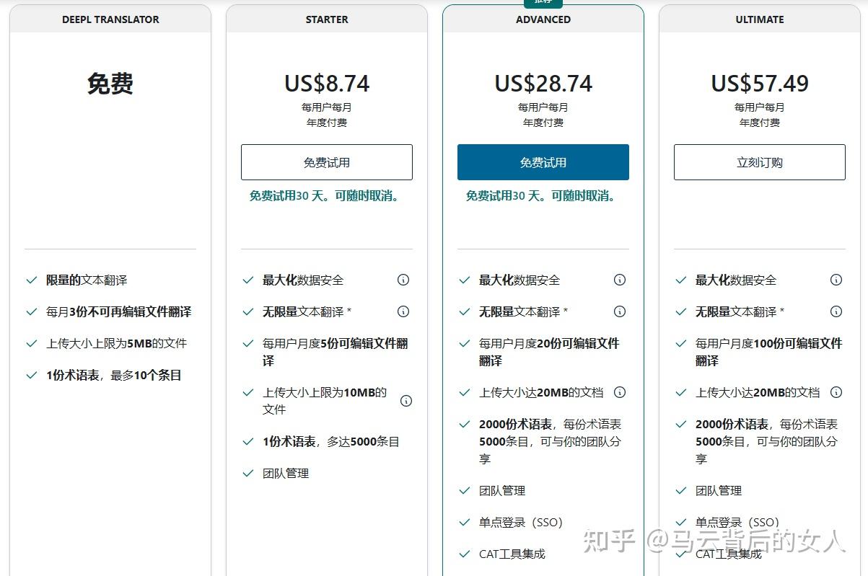Click Ultimate's 每用户每月 billing label
Image resolution: width=868 pixels, height=576 pixels.
coord(760,107)
